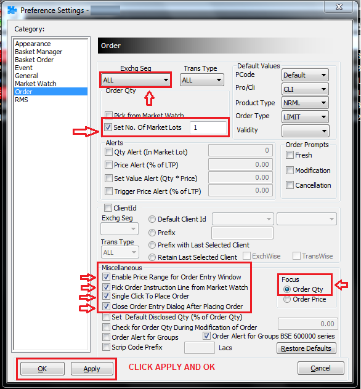Select the Prefix radio button
This screenshot has width=361, height=389.
pos(152,233)
